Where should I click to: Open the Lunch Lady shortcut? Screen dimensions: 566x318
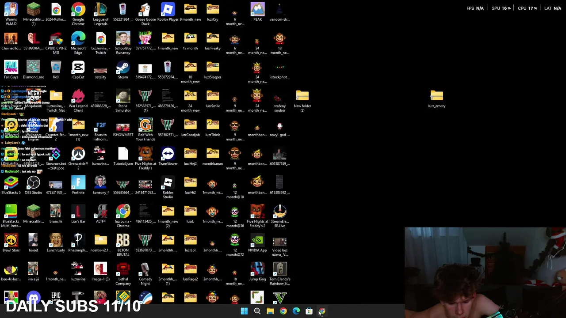point(56,242)
